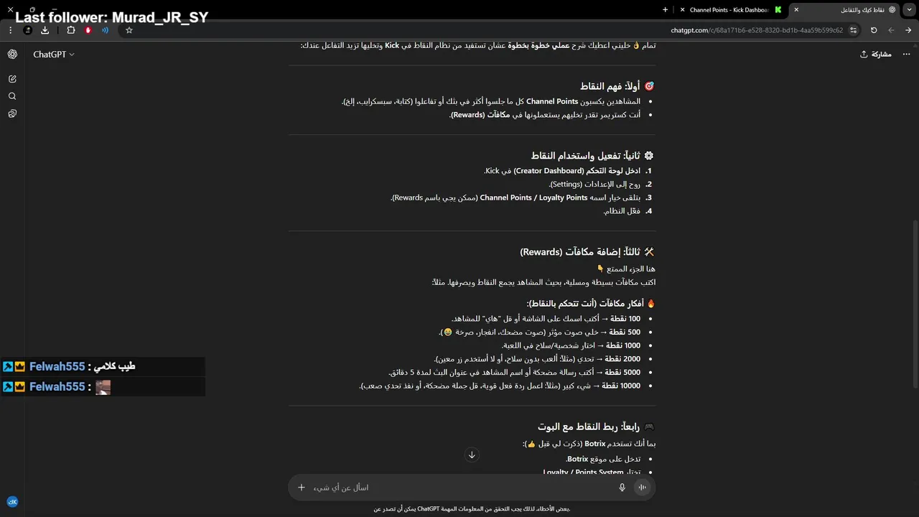
Task: Click the 100 نقطة reward line
Action: click(546, 319)
